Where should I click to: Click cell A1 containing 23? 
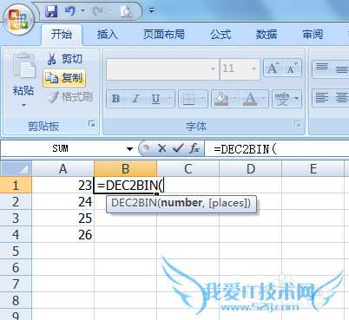tap(63, 185)
